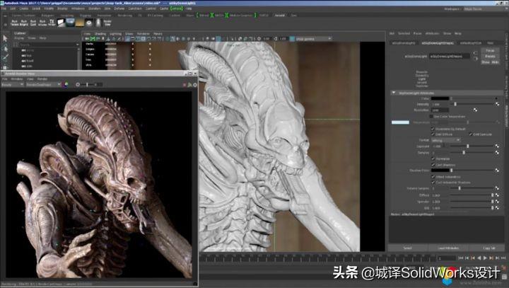Open the Arnold menu in main menu bar
Screen dimensions: 509x288
coord(177,8)
